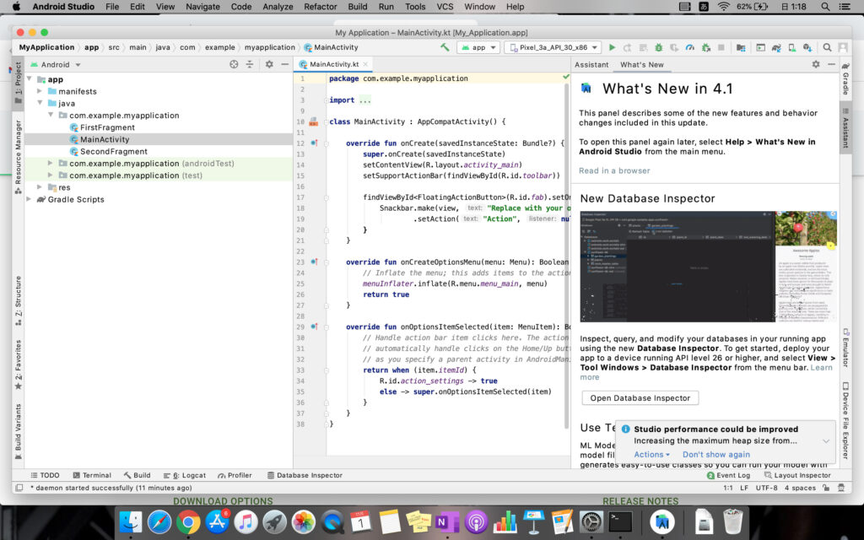Open Project panel gear options
This screenshot has width=864, height=540.
coord(269,64)
